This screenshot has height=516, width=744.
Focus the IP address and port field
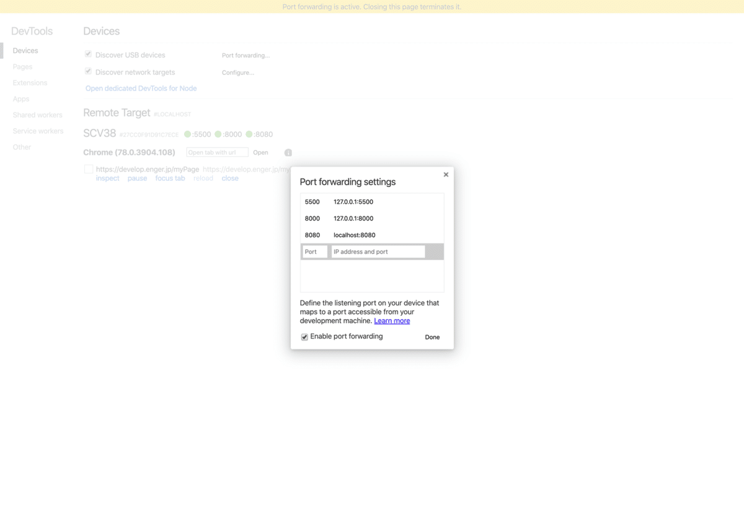[378, 251]
